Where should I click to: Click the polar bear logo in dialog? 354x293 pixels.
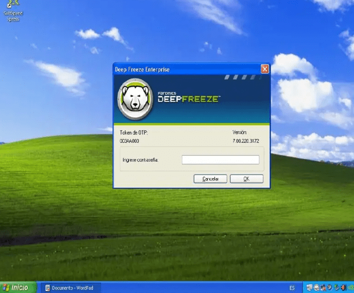[136, 99]
